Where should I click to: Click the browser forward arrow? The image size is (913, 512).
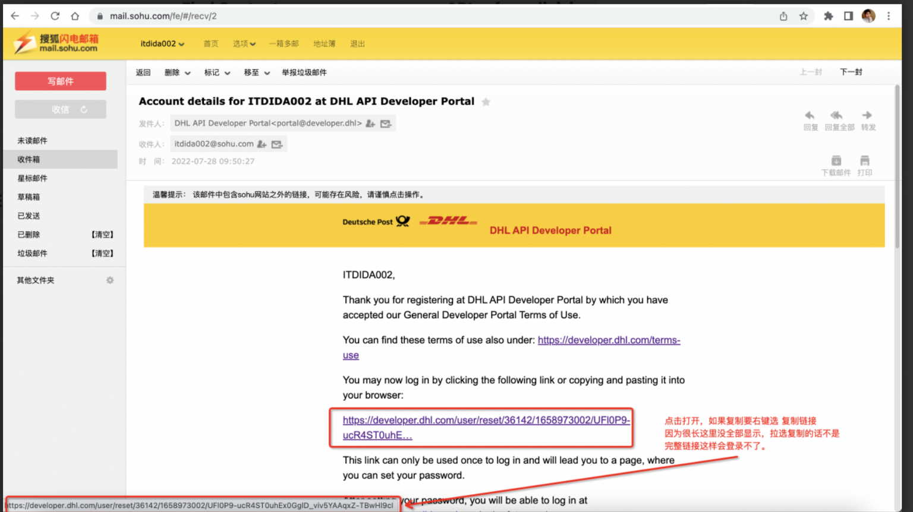click(35, 16)
